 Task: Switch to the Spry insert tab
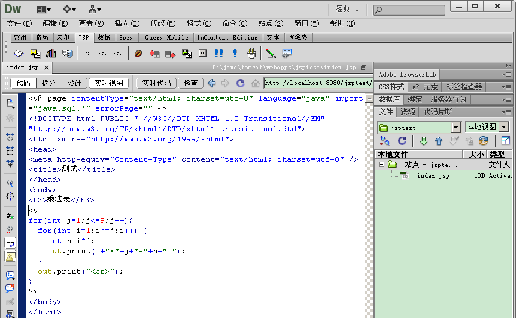[x=126, y=38]
